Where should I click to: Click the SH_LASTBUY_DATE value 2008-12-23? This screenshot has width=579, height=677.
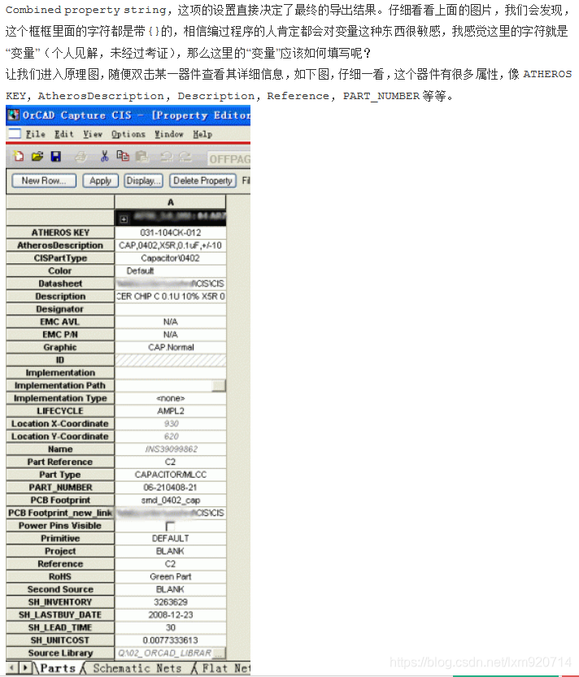pyautogui.click(x=170, y=614)
